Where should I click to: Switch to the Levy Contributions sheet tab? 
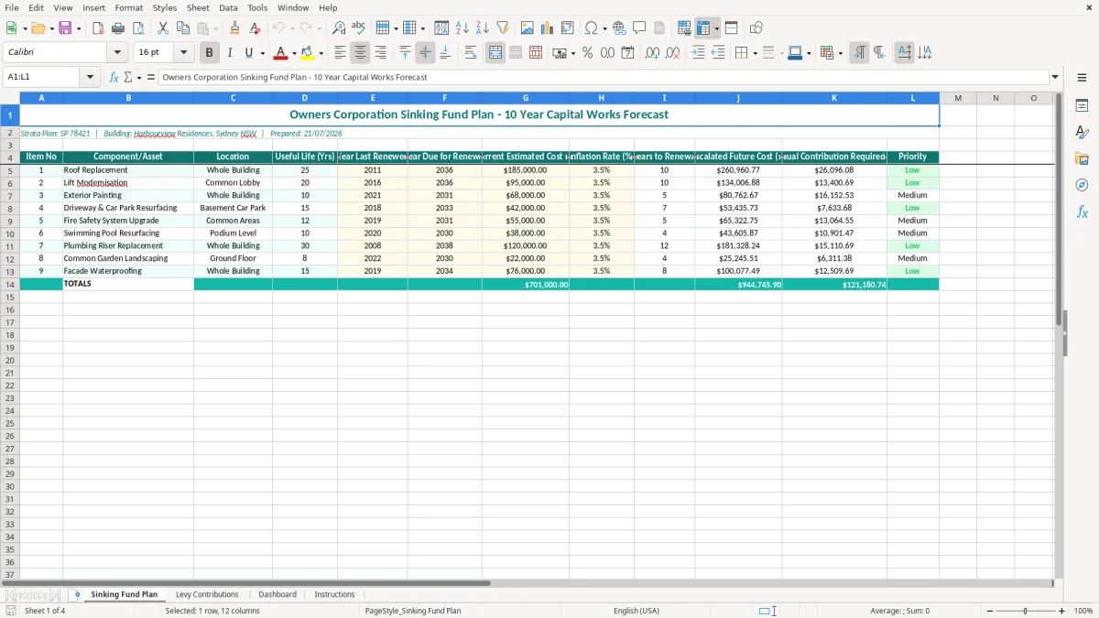(x=207, y=594)
